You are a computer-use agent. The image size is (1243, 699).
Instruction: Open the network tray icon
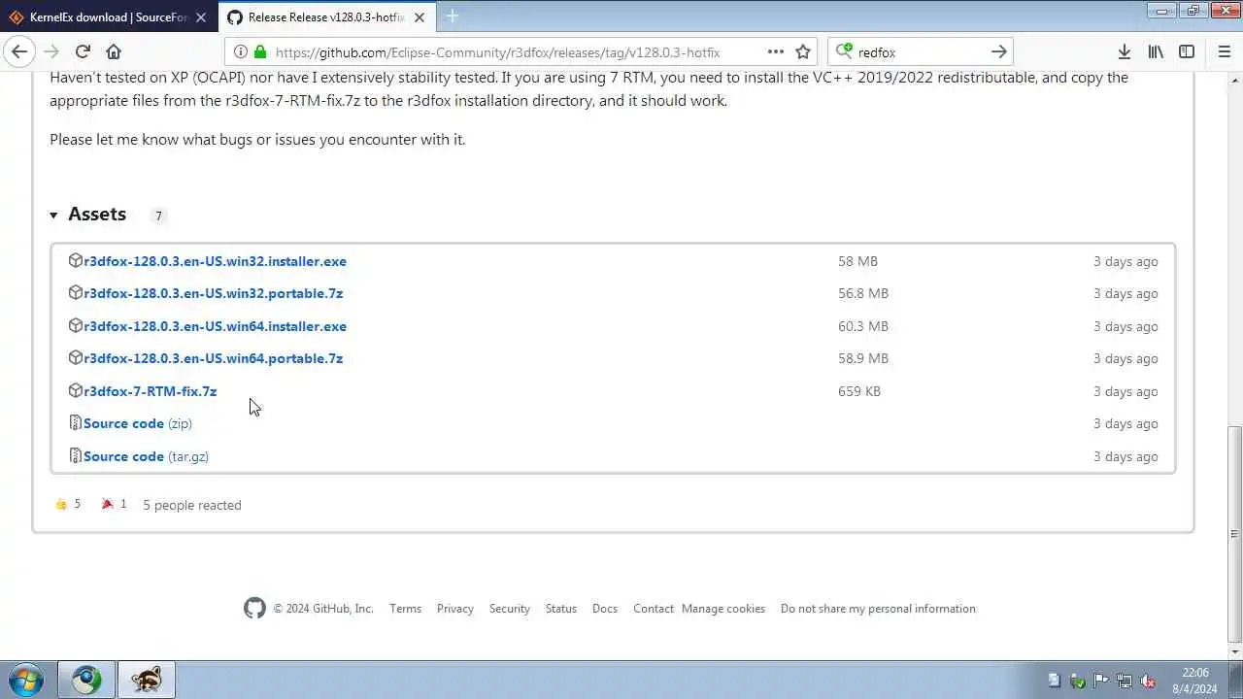point(1124,681)
